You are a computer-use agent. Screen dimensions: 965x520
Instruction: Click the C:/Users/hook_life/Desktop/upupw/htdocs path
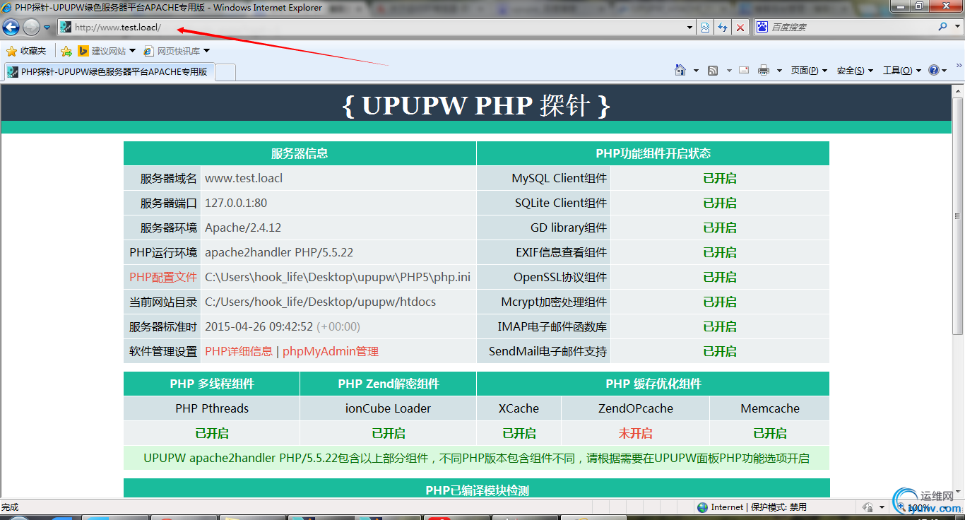pos(320,302)
